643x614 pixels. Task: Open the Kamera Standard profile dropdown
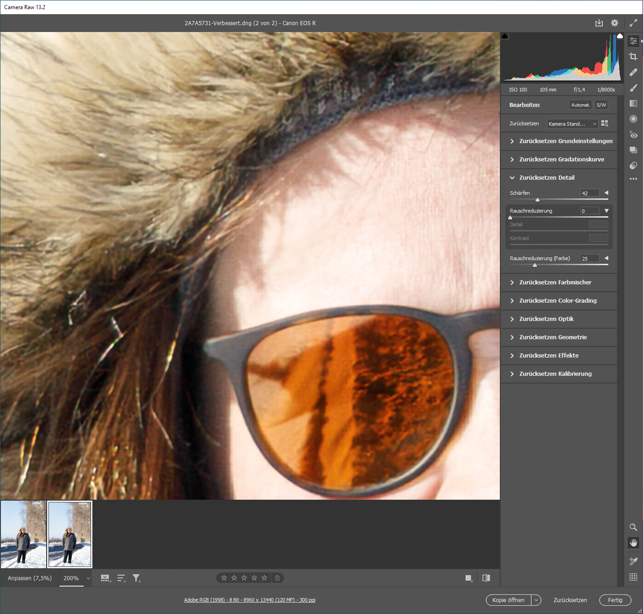click(572, 124)
